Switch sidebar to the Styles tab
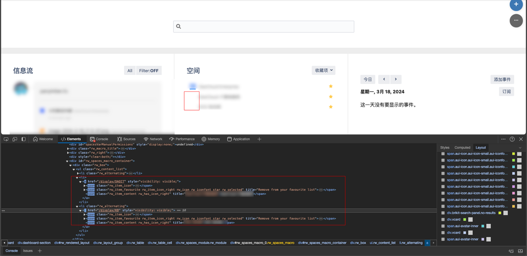The image size is (527, 256). coord(445,147)
